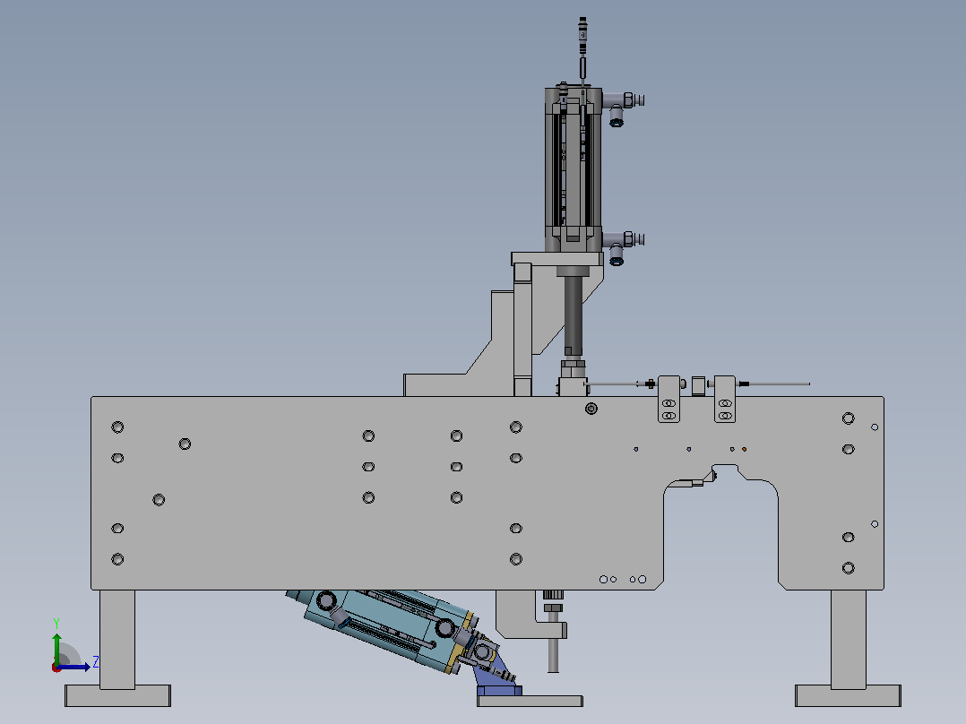966x724 pixels.
Task: Select the blue pivot bracket of inclined cylinder
Action: pyautogui.click(x=499, y=677)
